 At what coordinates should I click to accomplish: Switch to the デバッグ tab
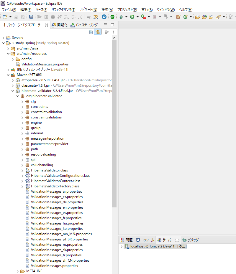pos(190,240)
